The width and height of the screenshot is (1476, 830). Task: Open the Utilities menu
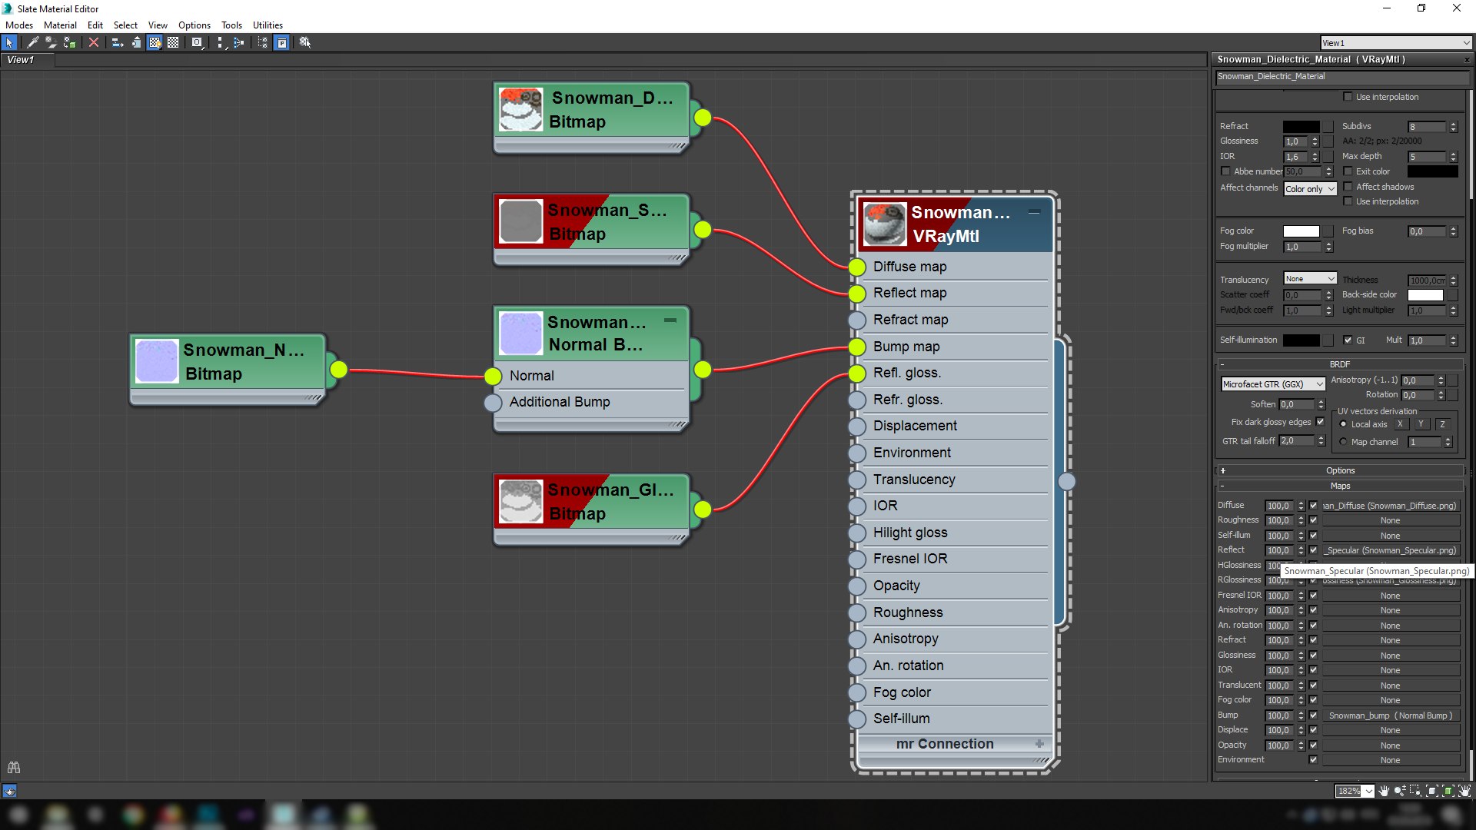[x=268, y=25]
